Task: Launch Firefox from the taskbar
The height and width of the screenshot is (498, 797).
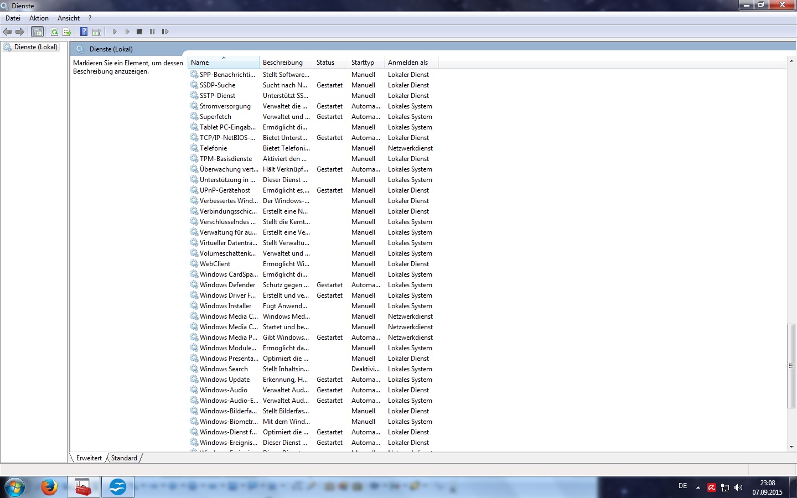Action: [x=49, y=487]
